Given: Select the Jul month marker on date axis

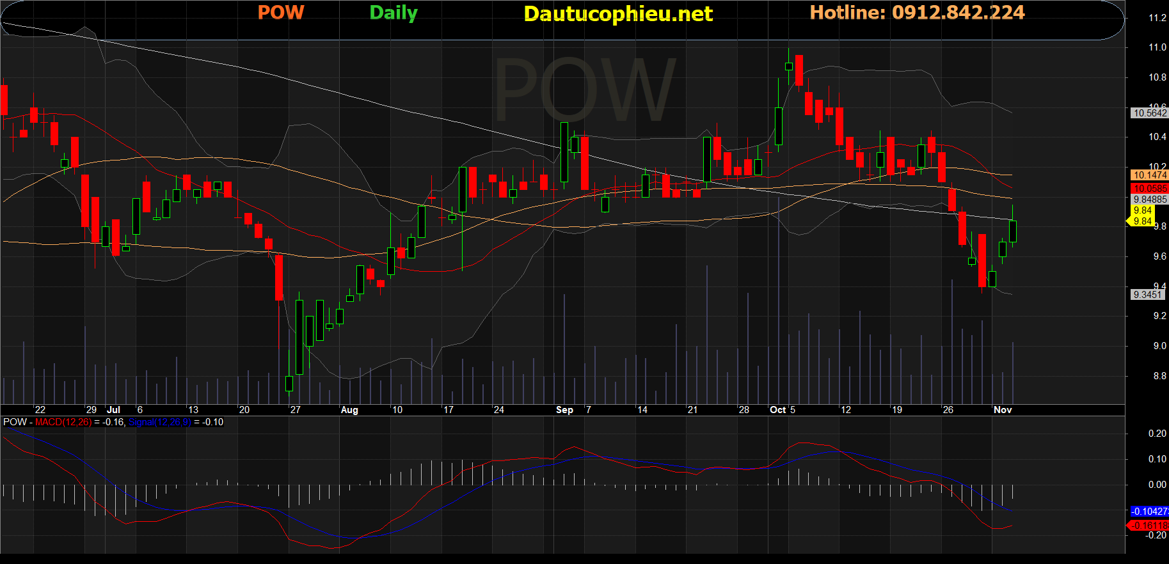Looking at the screenshot, I should tap(113, 410).
